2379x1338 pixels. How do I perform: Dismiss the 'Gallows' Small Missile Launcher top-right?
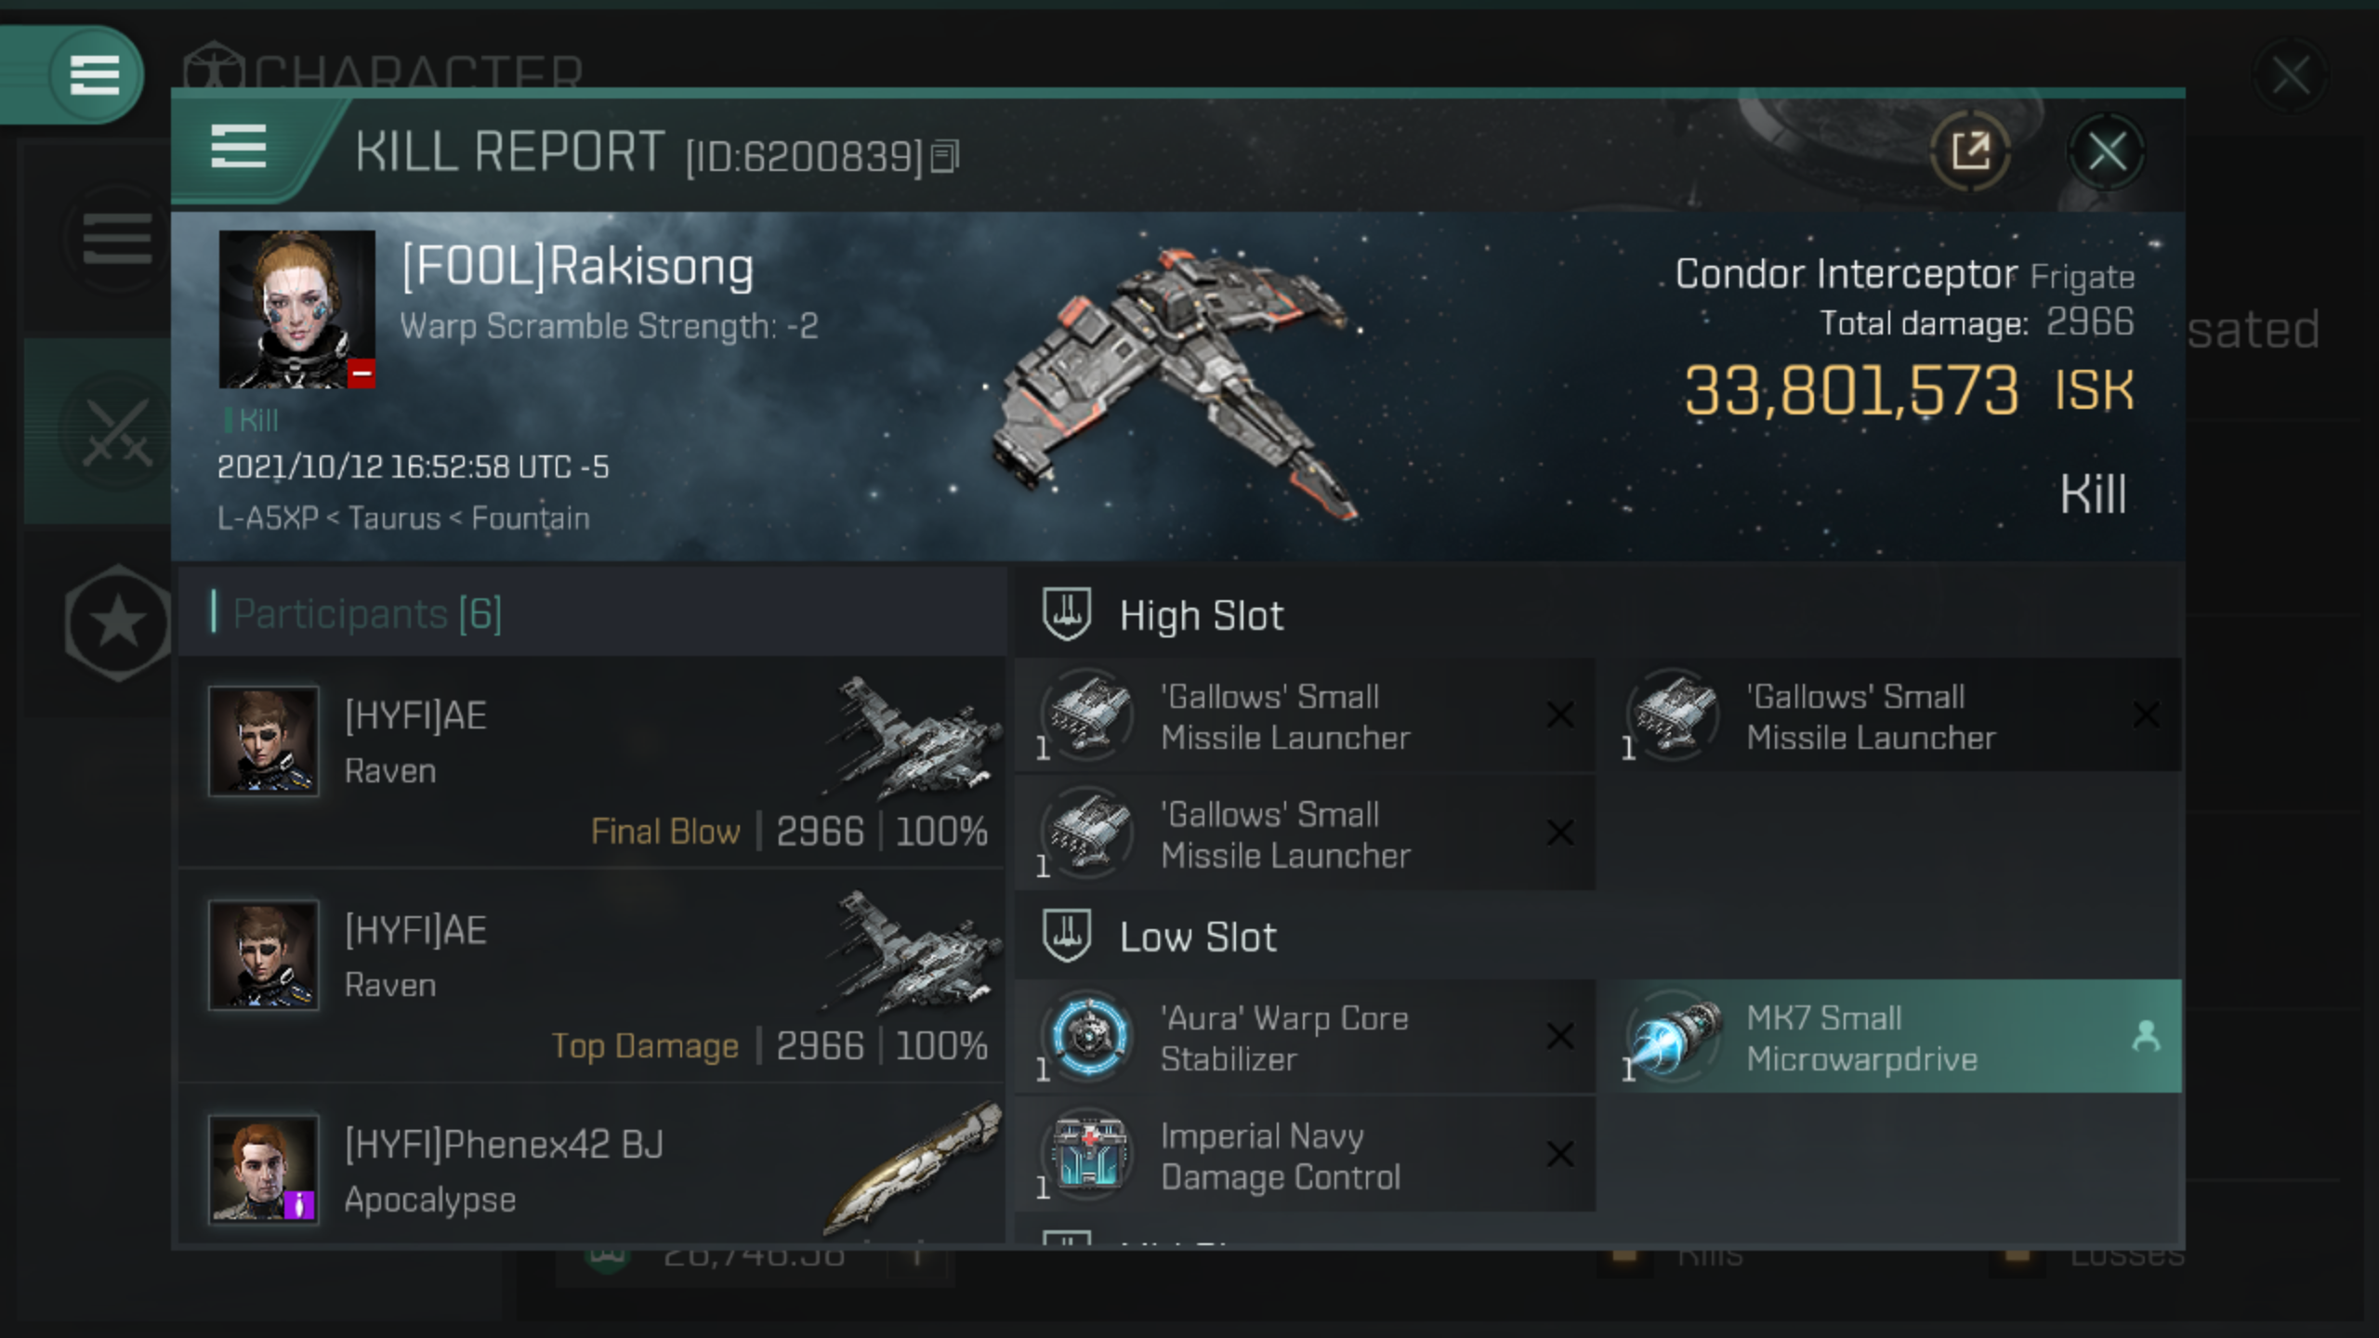2144,714
